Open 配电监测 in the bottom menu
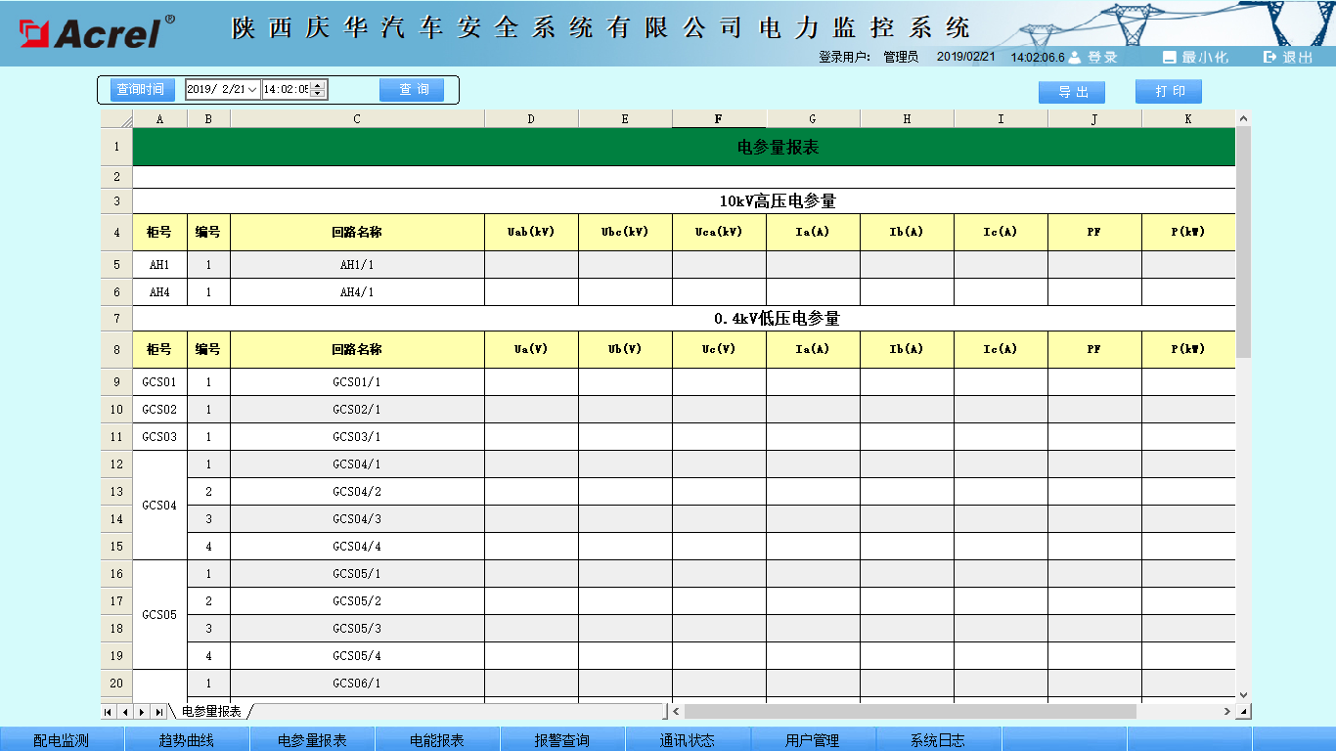Screen dimensions: 1336x751 coord(62,740)
